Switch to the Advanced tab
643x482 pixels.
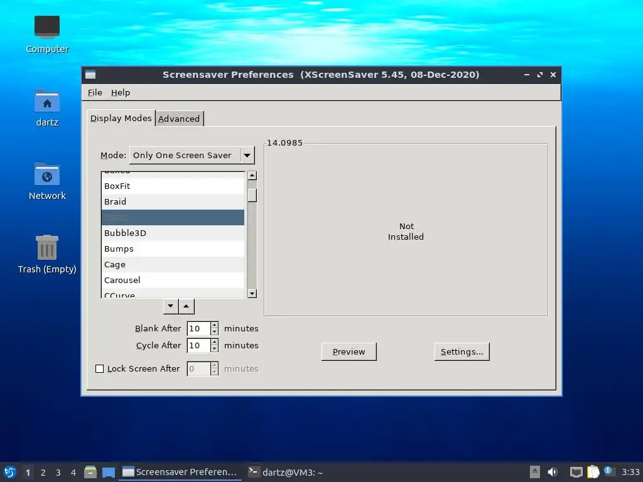[179, 119]
